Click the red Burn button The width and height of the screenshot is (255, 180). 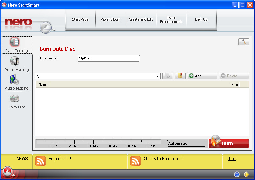[229, 143]
